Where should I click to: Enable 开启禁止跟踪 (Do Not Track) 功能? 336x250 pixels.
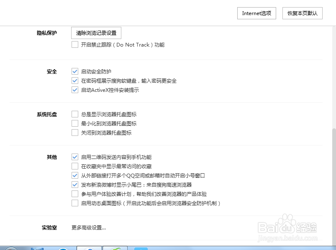[x=75, y=44]
